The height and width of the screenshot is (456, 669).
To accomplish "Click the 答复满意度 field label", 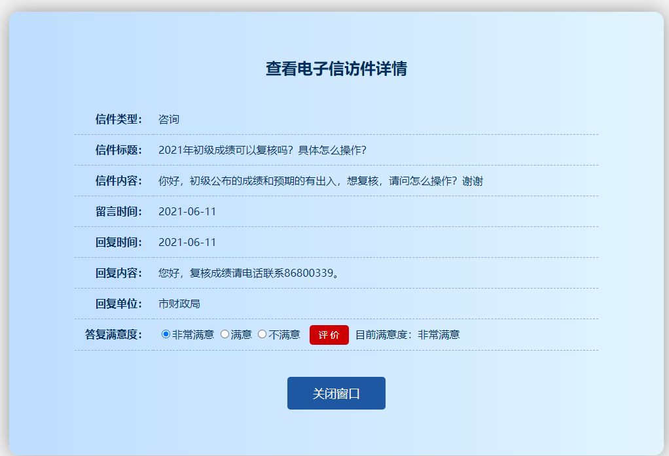I will tap(113, 334).
